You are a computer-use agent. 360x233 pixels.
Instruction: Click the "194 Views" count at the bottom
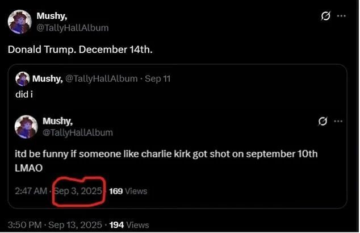129,225
